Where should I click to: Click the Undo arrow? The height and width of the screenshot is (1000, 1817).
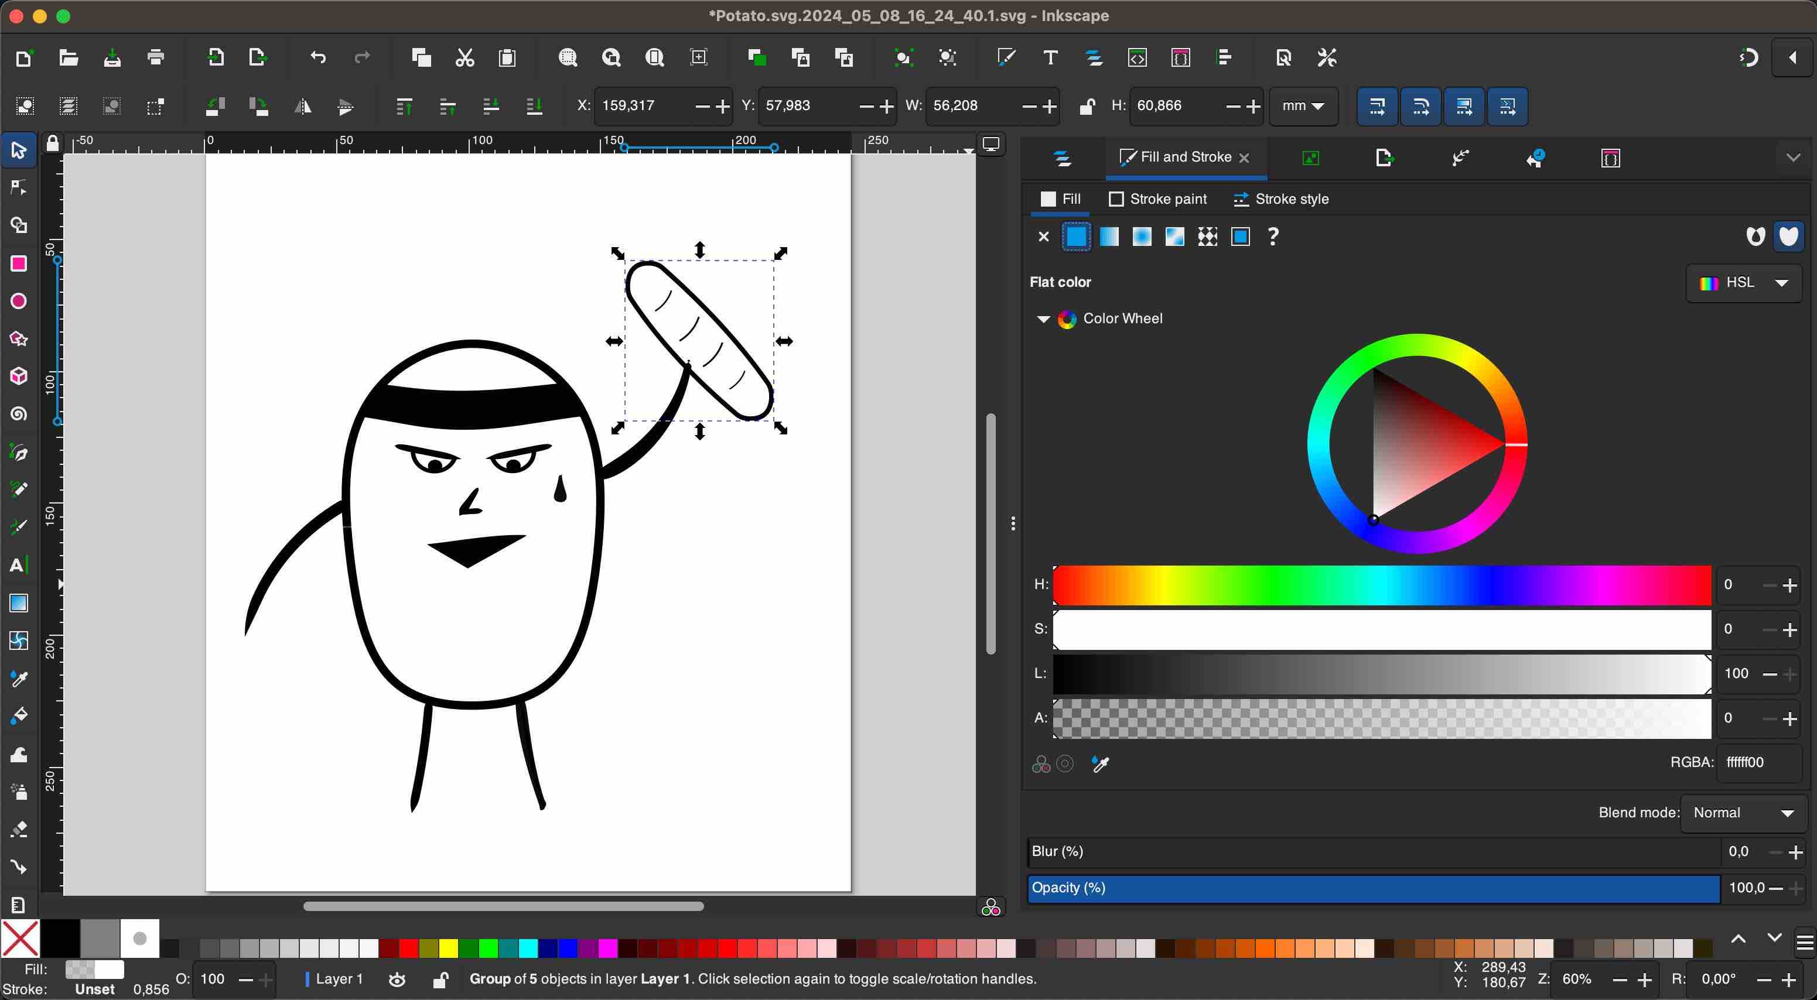(x=318, y=58)
